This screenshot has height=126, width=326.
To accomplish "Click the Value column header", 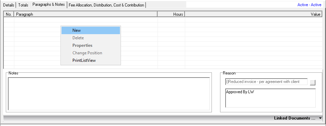I will (254, 14).
